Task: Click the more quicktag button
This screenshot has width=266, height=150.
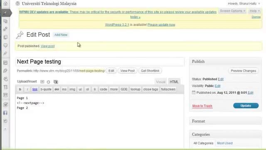Action: click(x=114, y=89)
